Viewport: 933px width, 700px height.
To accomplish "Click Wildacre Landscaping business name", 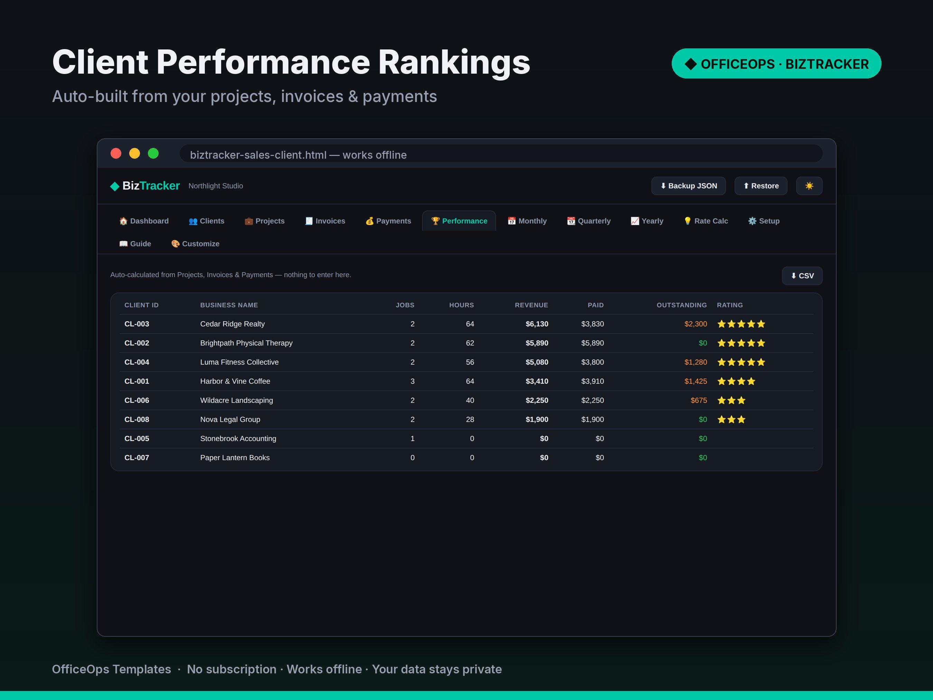I will pos(236,400).
